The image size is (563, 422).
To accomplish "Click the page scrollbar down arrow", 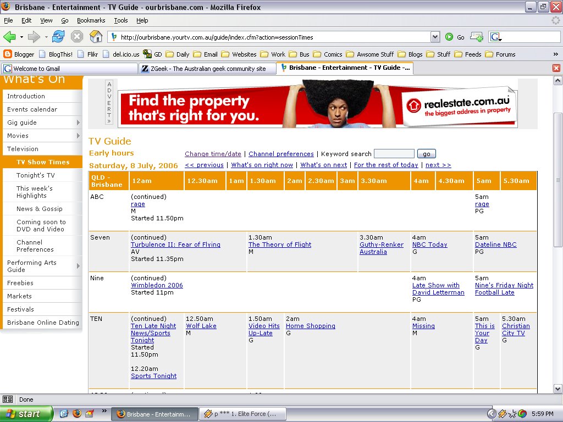I will point(558,388).
